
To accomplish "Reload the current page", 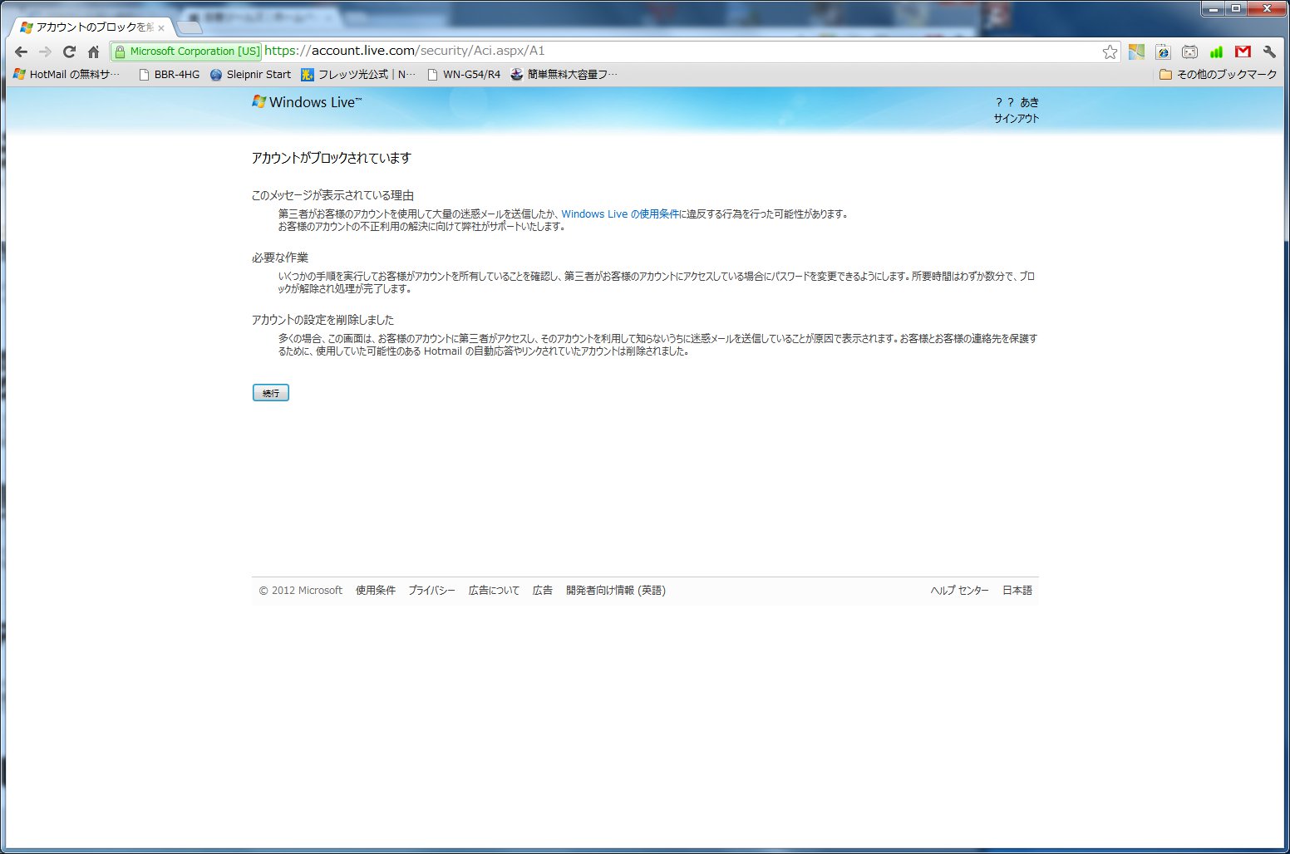I will click(x=69, y=52).
